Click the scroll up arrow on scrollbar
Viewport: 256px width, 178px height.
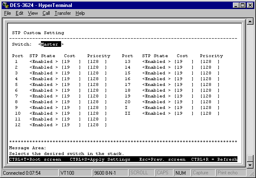249,22
